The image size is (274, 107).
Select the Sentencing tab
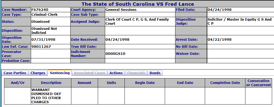pos(60,73)
